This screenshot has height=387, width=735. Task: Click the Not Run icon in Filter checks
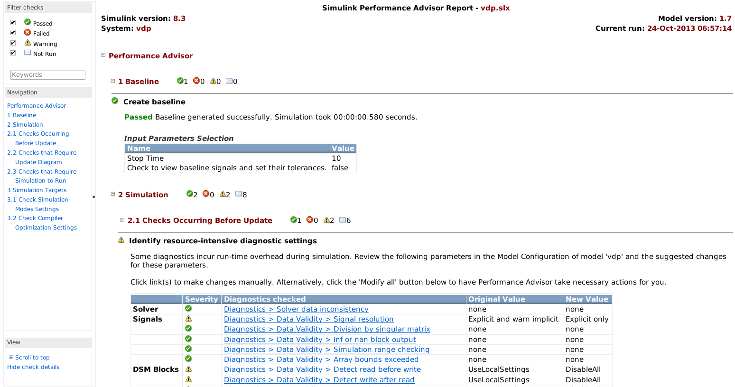28,53
